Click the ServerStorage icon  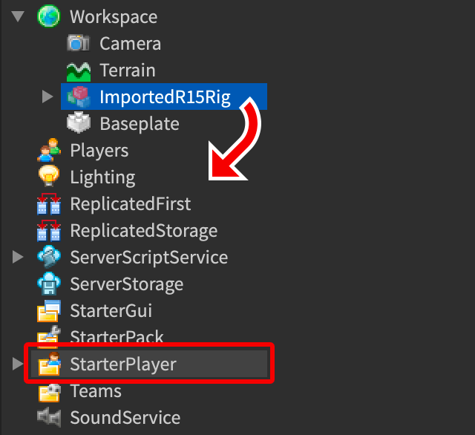click(x=49, y=284)
